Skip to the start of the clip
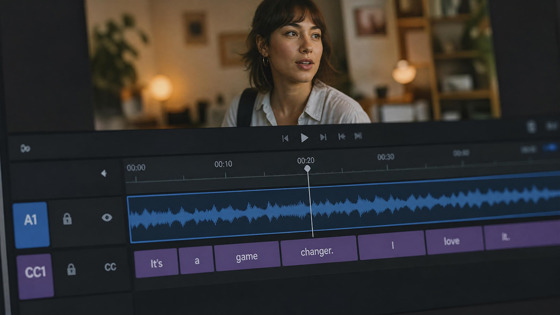 285,138
